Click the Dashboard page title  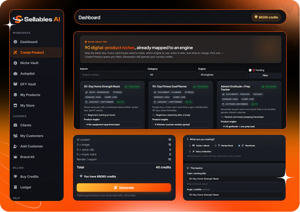point(90,17)
